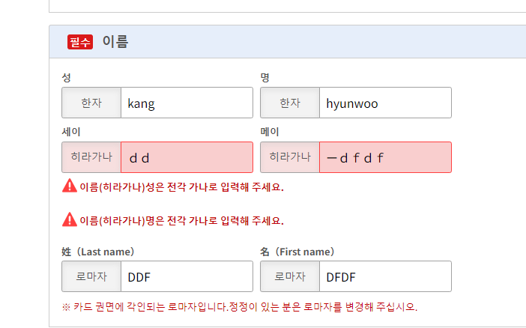Click the red 필수 badge
The height and width of the screenshot is (328, 526).
pyautogui.click(x=79, y=42)
